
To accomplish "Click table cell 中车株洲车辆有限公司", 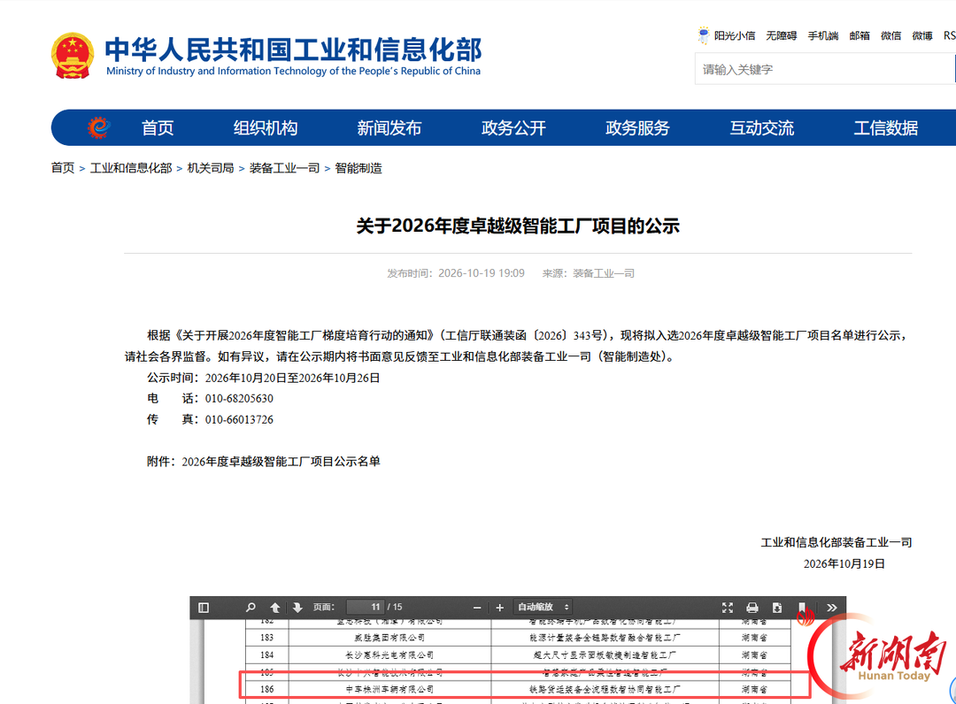I will pos(389,689).
